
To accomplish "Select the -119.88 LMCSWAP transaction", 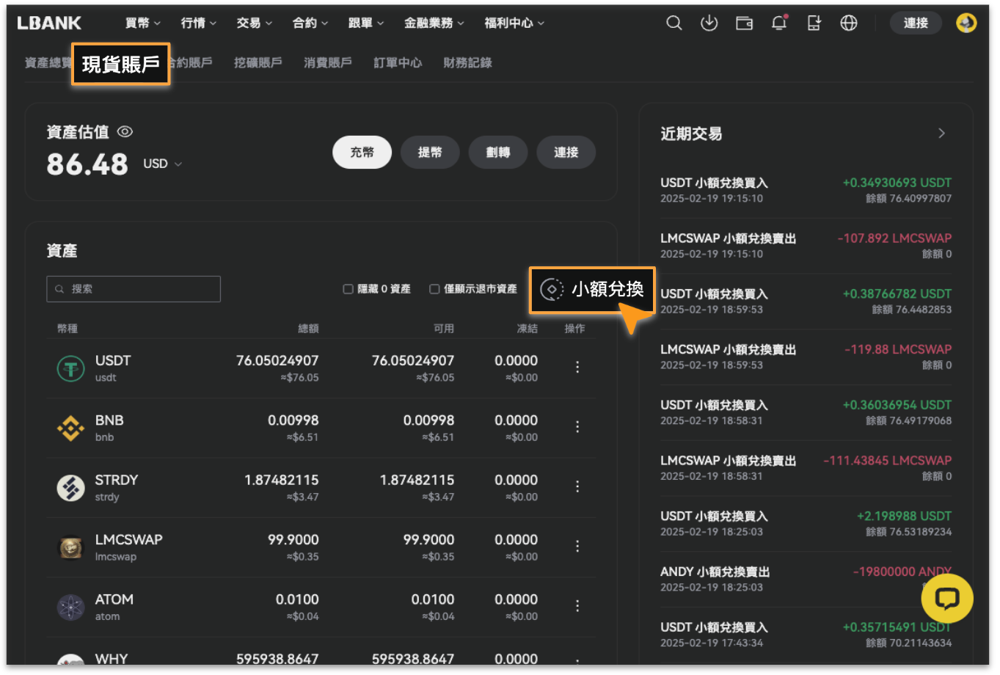I will tap(806, 357).
